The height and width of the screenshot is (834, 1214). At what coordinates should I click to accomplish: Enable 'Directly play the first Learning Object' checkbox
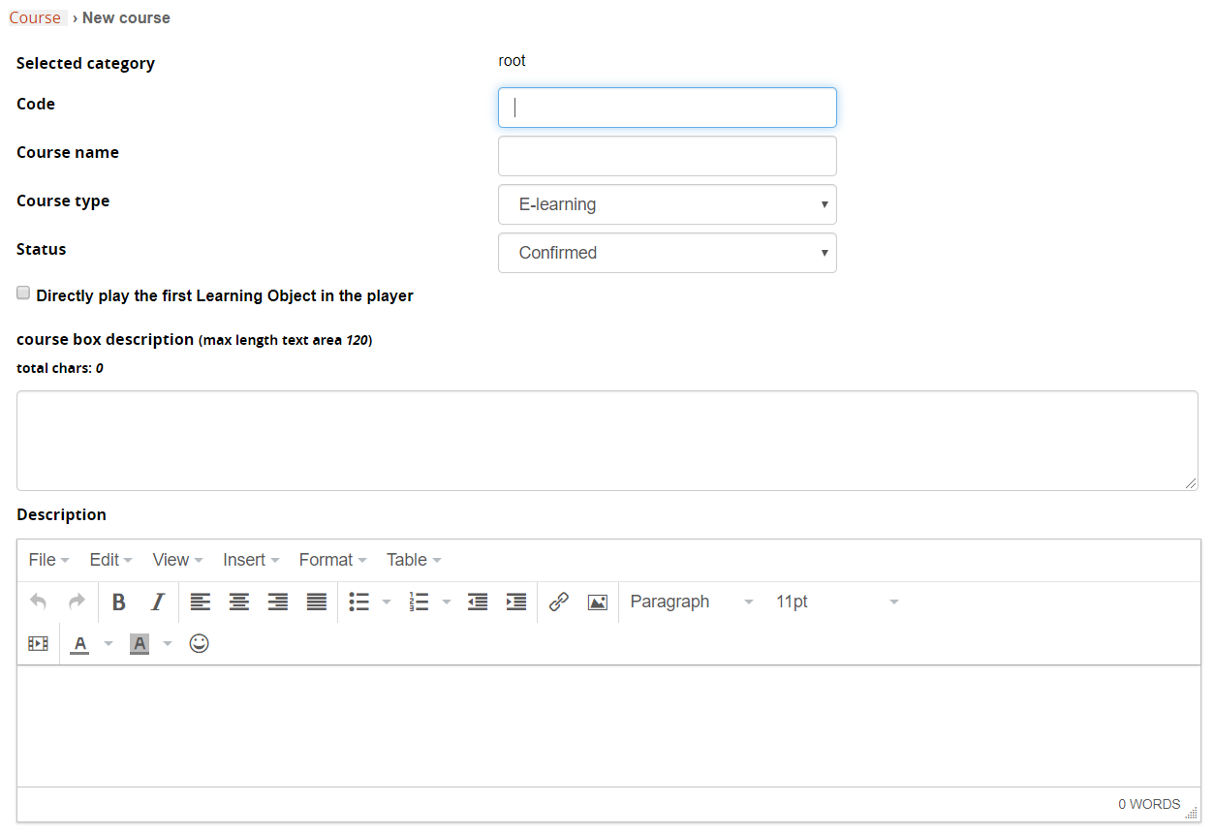click(22, 292)
